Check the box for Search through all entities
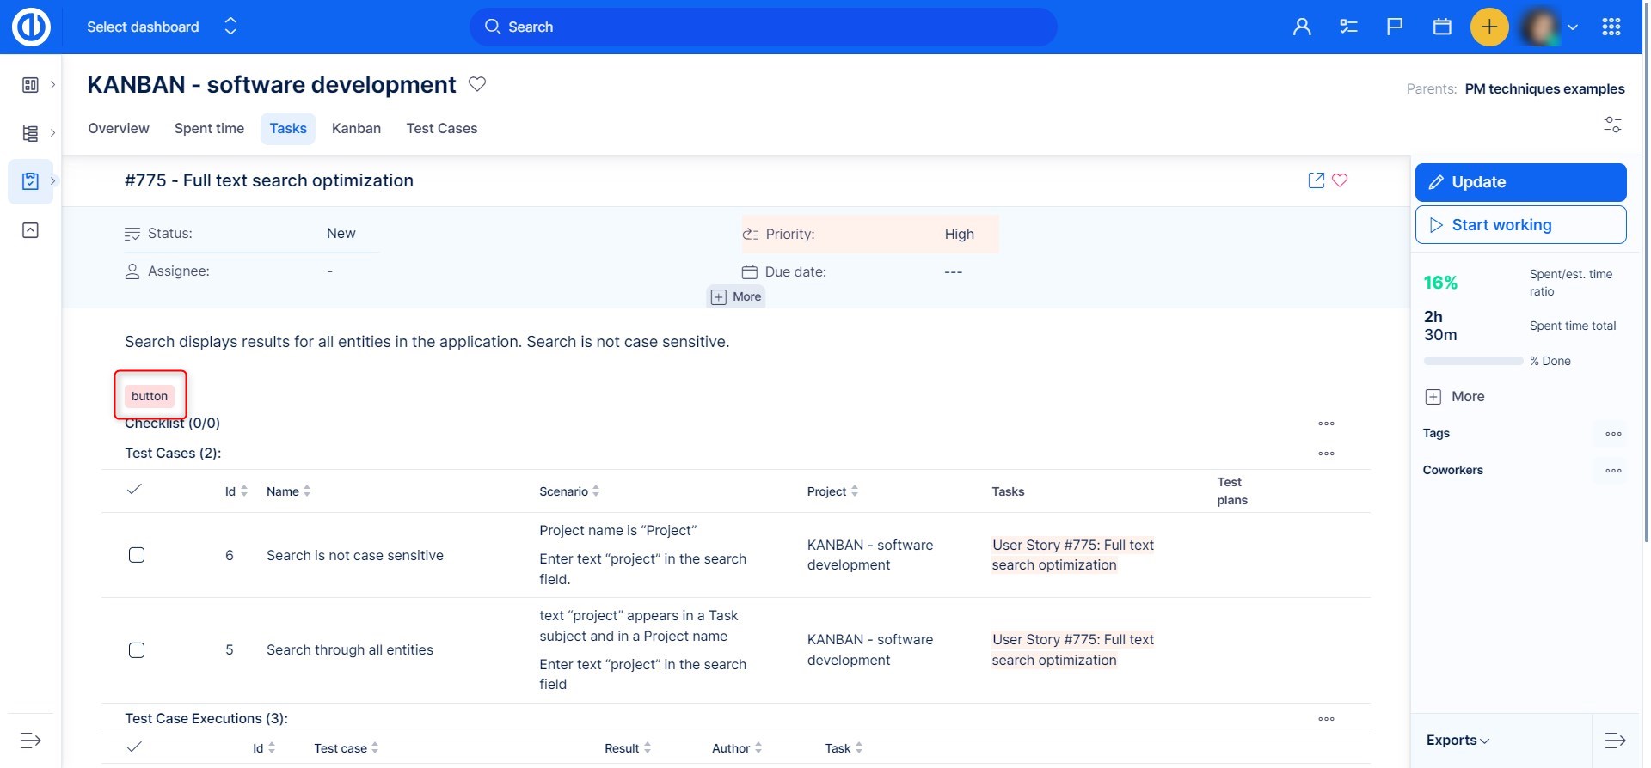Screen dimensions: 1651x768 coord(137,650)
